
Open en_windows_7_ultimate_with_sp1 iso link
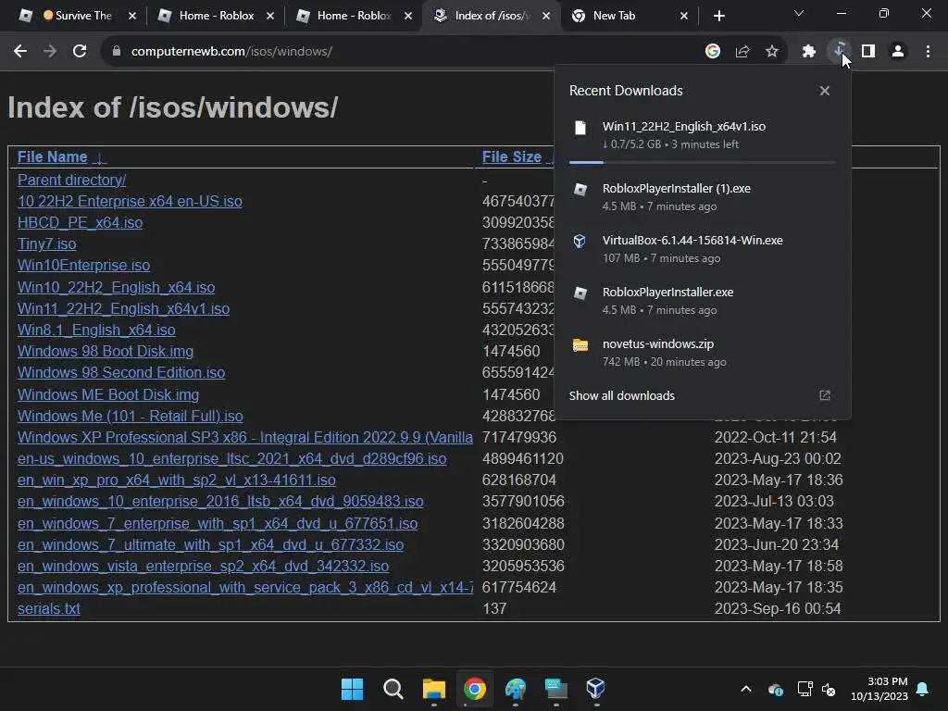pyautogui.click(x=210, y=544)
